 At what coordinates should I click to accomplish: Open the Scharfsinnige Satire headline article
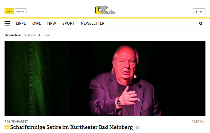71,127
